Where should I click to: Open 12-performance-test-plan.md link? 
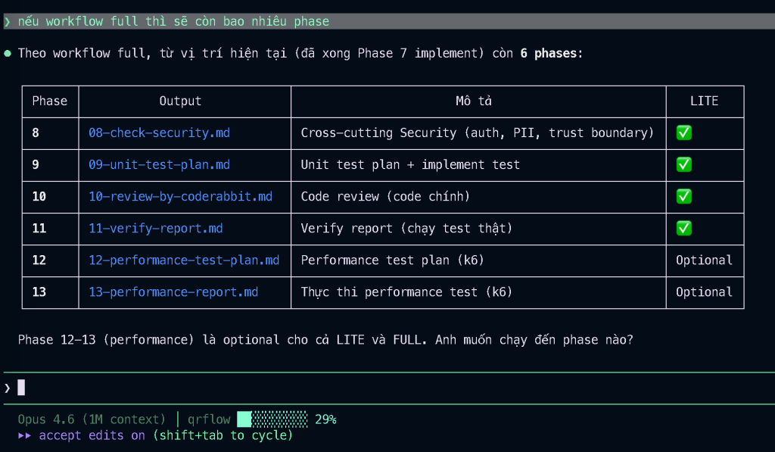[x=184, y=260]
